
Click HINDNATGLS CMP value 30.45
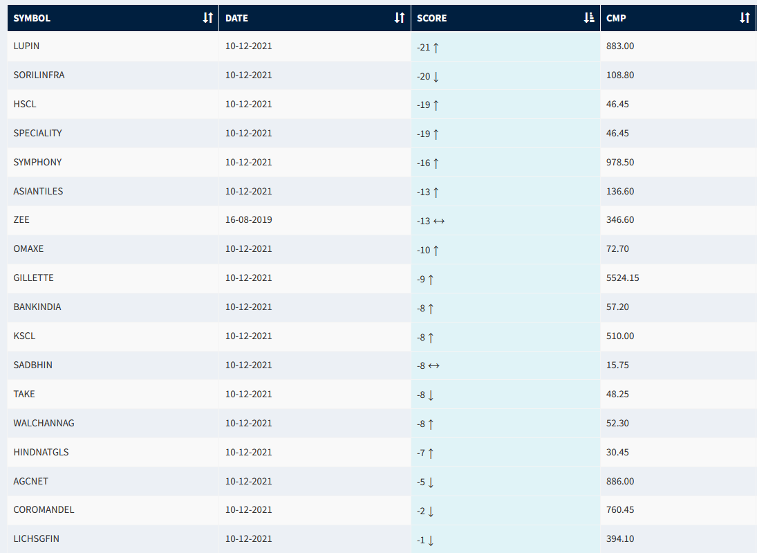[x=617, y=452]
